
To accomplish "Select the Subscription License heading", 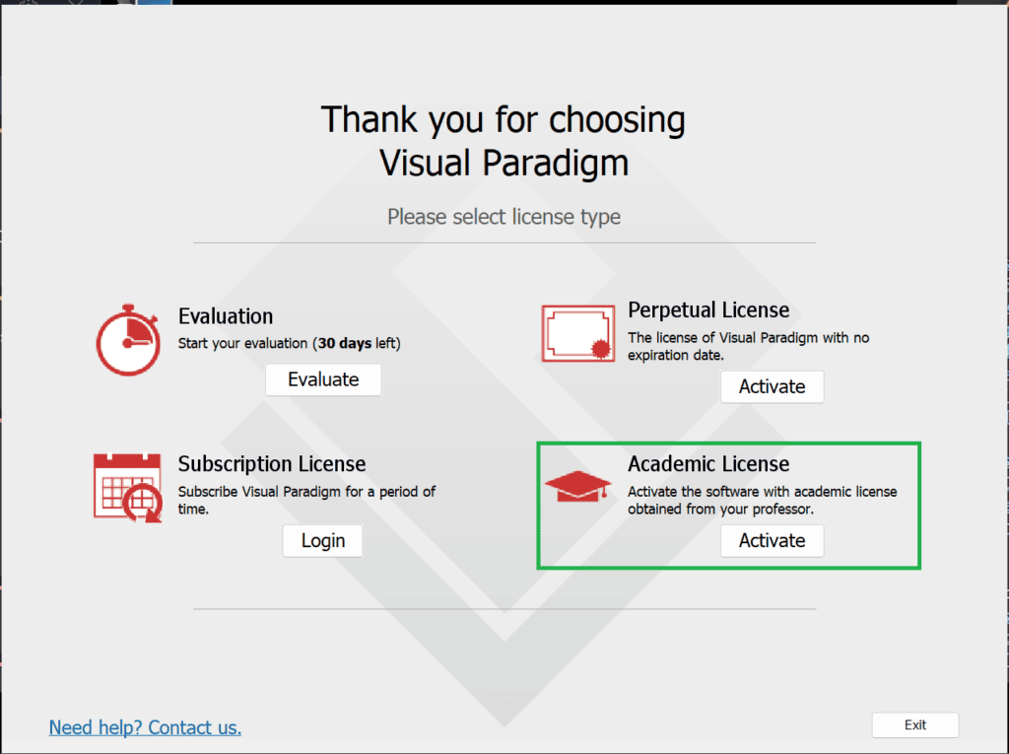I will pos(272,464).
